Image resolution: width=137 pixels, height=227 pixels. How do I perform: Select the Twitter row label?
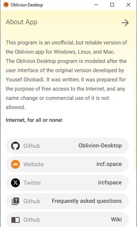pyautogui.click(x=32, y=183)
